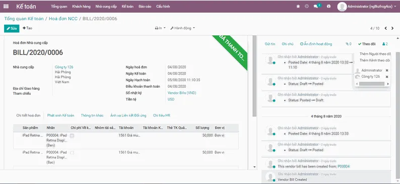This screenshot has height=184, width=400.
Task: Open Vendor Bills (VND) journal link
Action: click(x=182, y=93)
